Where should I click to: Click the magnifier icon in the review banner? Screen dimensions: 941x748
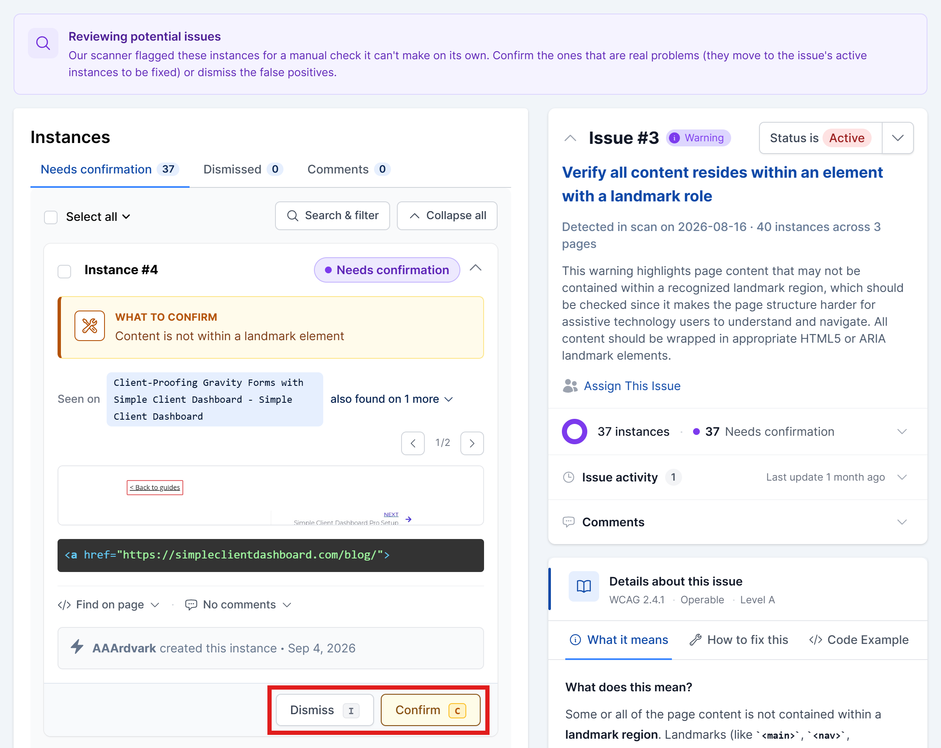tap(43, 43)
